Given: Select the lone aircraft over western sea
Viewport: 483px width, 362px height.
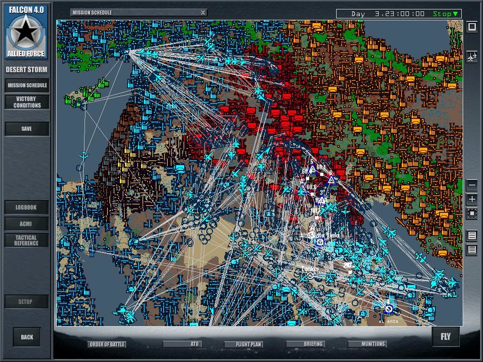Looking at the screenshot, I should tap(83, 156).
